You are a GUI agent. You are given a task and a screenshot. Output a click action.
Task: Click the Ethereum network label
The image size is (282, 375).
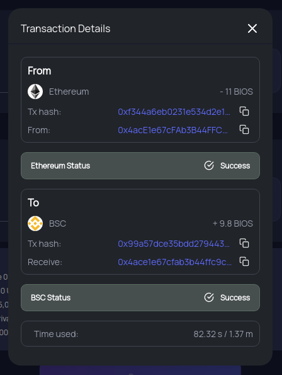(69, 92)
